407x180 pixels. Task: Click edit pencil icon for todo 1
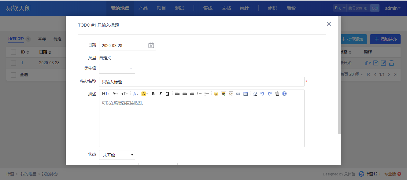click(383, 63)
